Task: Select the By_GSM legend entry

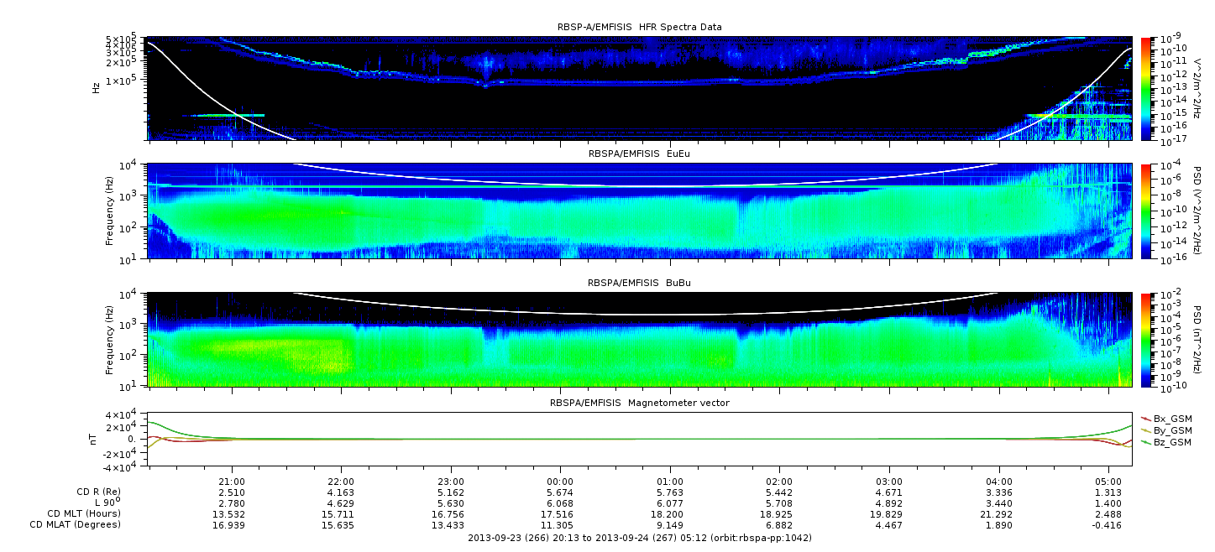Action: point(1165,430)
